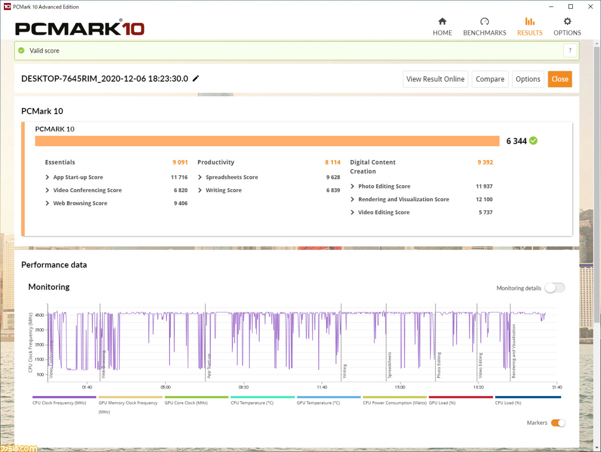Screen dimensions: 601x452
Task: Expand Writing Score details
Action: [200, 190]
